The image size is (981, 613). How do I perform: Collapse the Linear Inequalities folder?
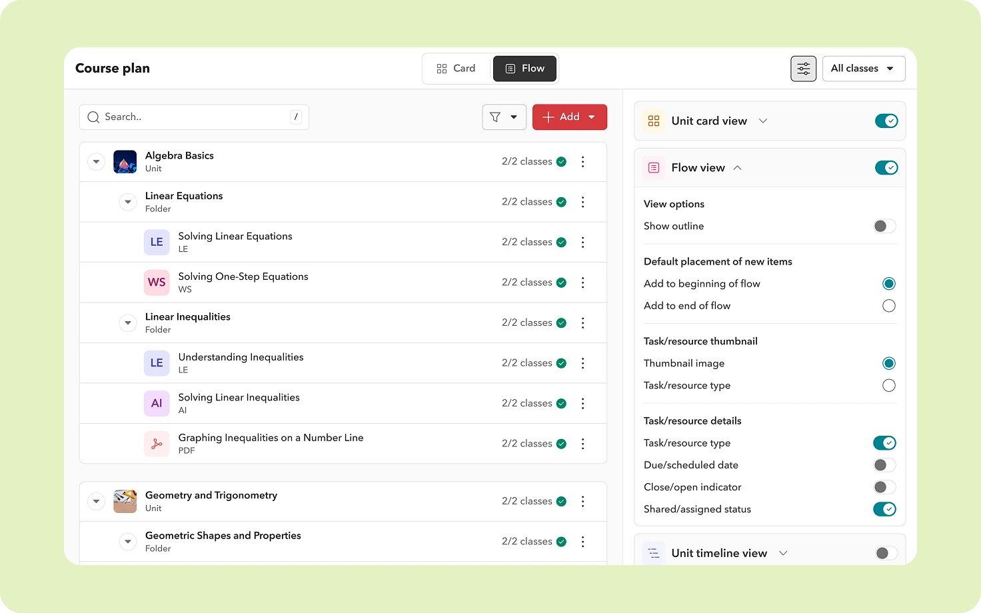[128, 323]
